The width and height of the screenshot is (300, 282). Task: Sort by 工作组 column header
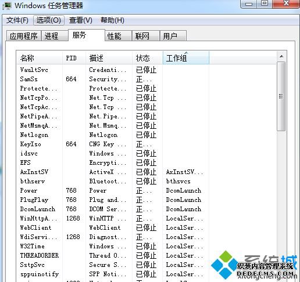186,58
